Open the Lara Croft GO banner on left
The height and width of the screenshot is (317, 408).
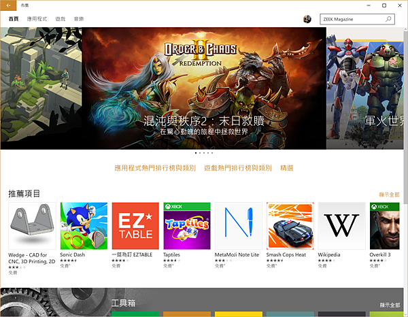(41, 88)
